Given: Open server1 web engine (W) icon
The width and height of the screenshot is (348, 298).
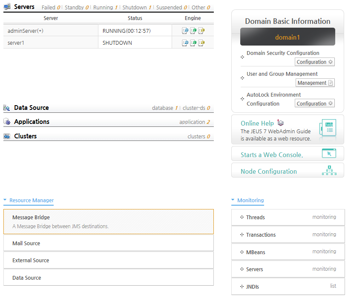Looking at the screenshot, I should (x=185, y=43).
